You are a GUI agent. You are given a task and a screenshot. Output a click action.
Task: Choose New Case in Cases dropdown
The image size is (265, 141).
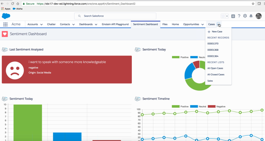[217, 32]
